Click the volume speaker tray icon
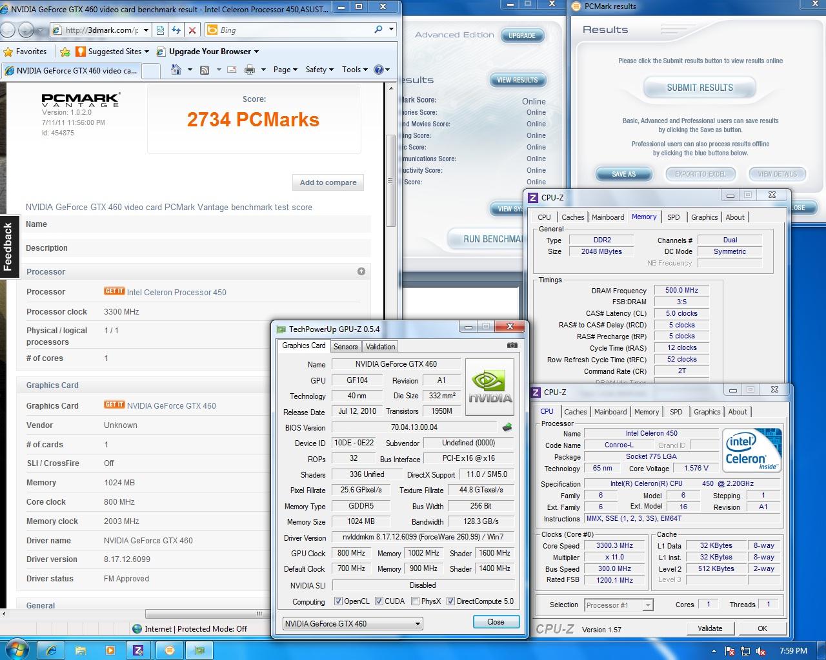This screenshot has height=660, width=826. point(761,651)
